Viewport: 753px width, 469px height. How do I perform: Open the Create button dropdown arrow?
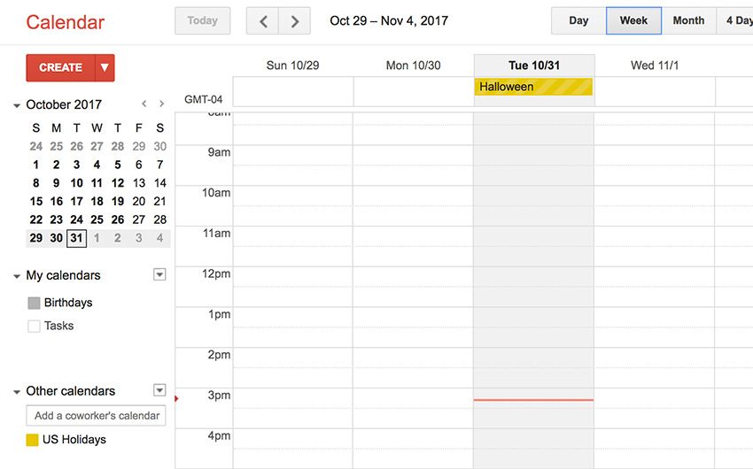tap(105, 67)
